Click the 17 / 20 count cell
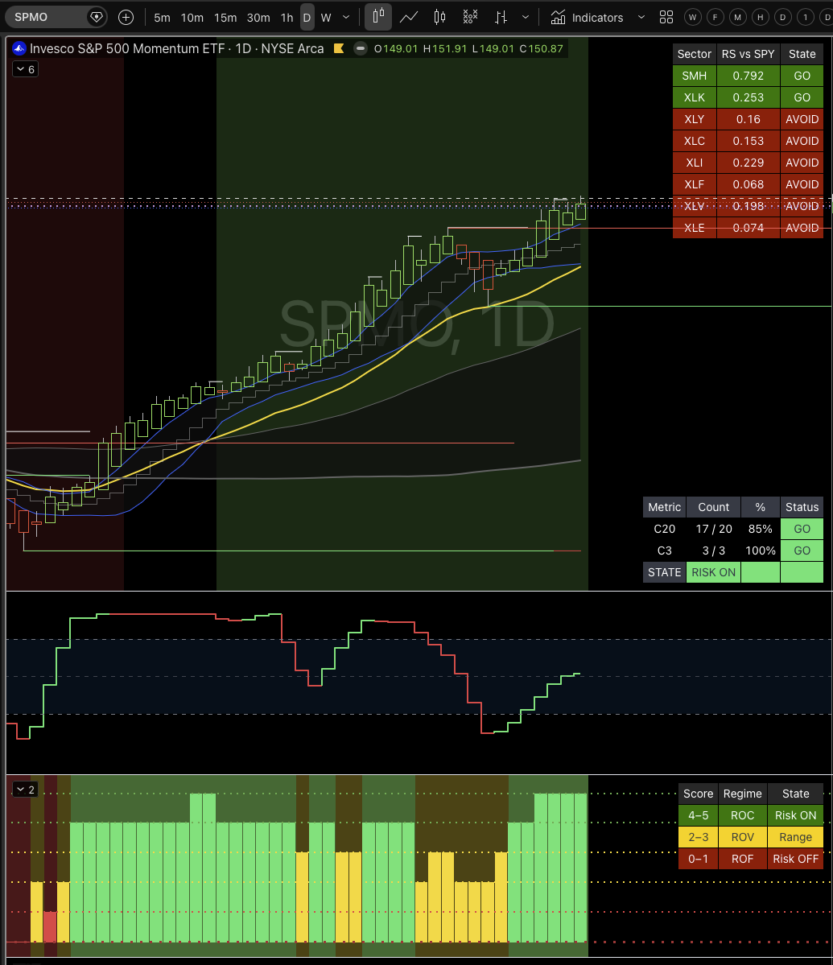Image resolution: width=833 pixels, height=965 pixels. pyautogui.click(x=714, y=529)
